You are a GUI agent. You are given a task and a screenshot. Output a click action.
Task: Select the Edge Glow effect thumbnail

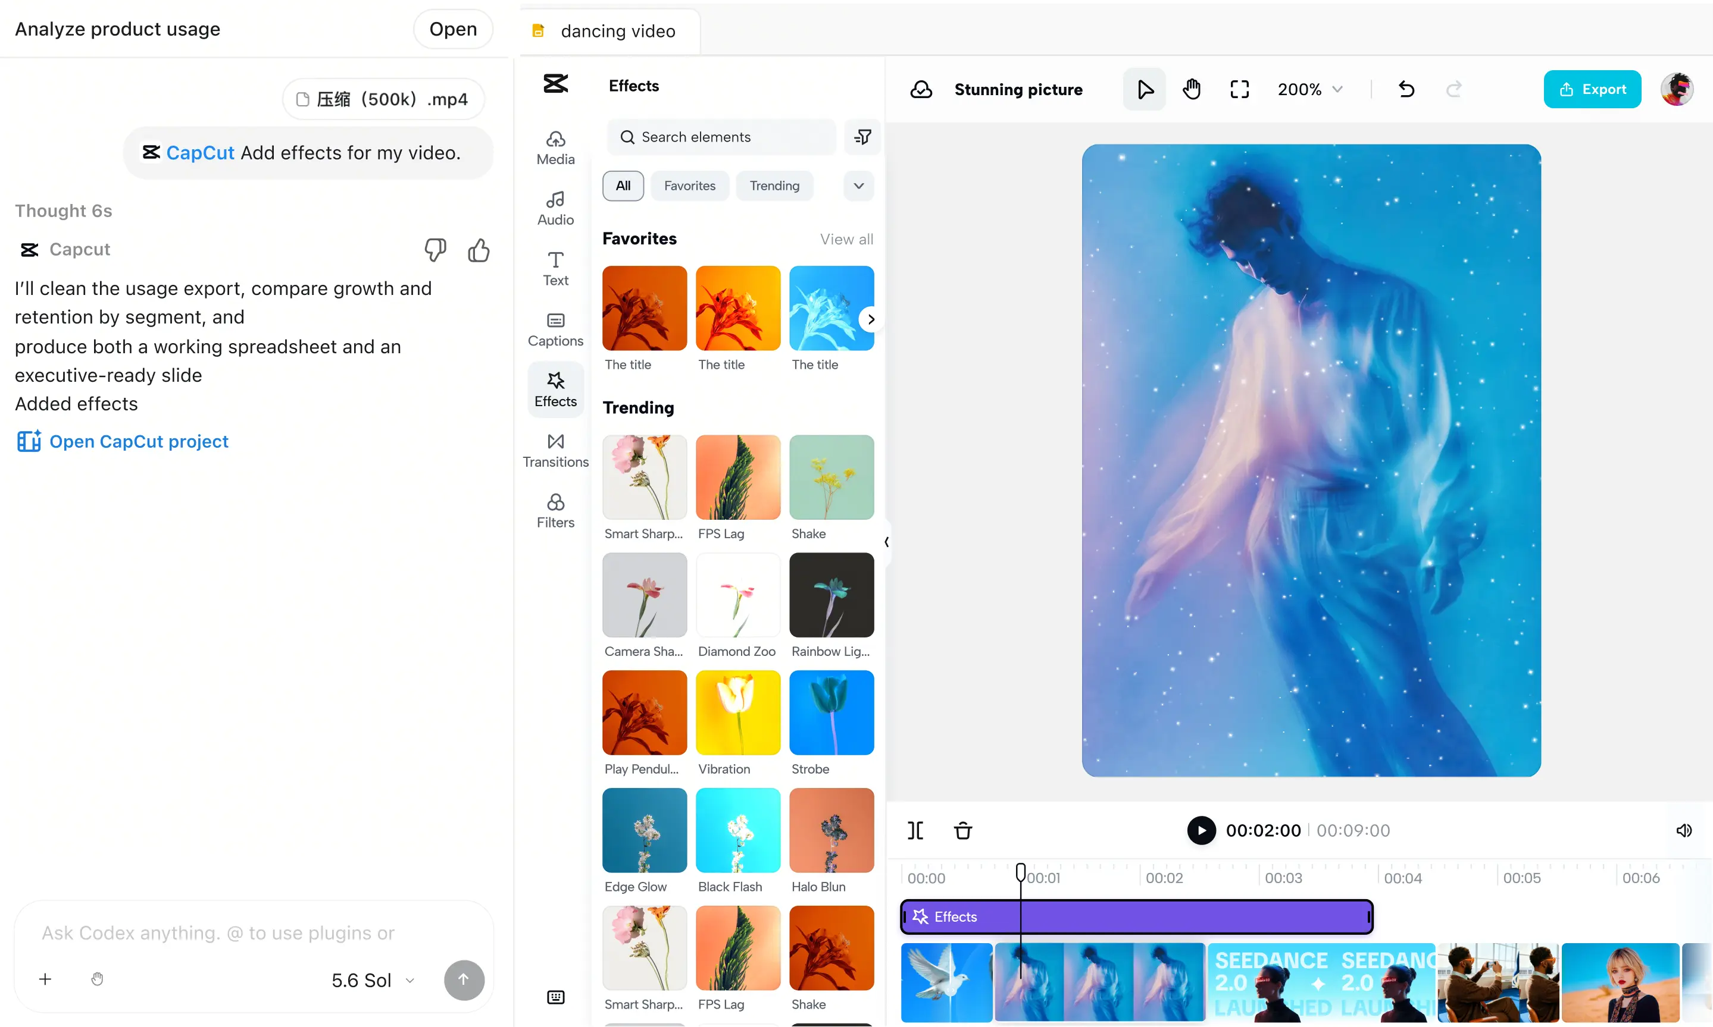click(644, 830)
